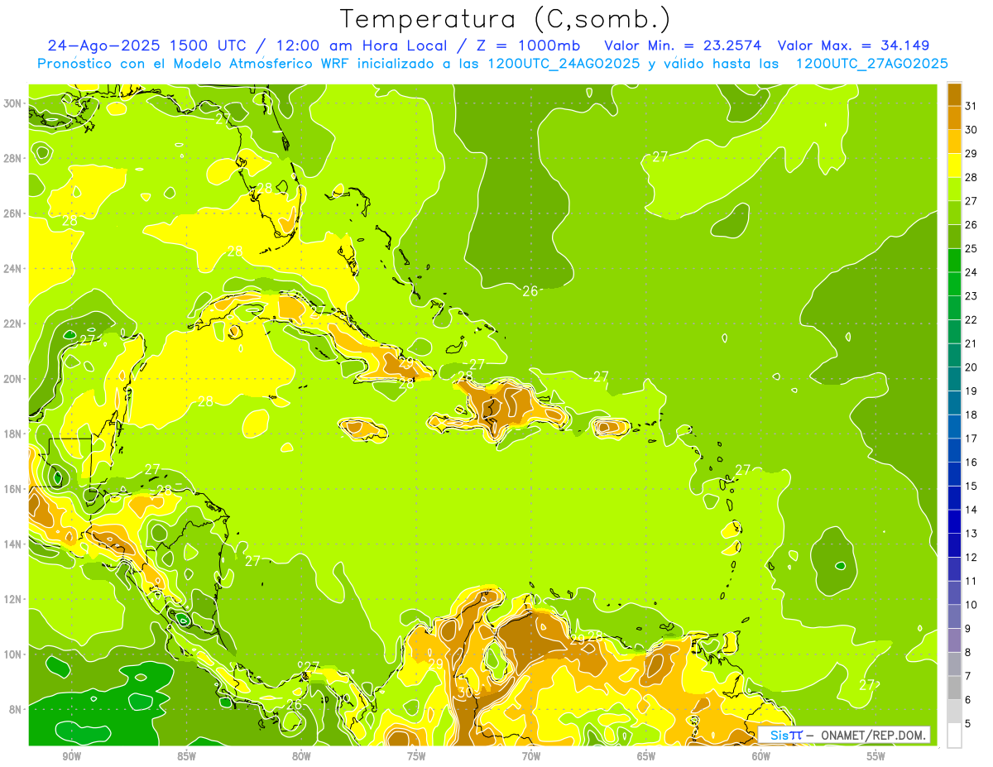The image size is (993, 767).
Task: Click the 75W longitude axis label
Action: 416,756
